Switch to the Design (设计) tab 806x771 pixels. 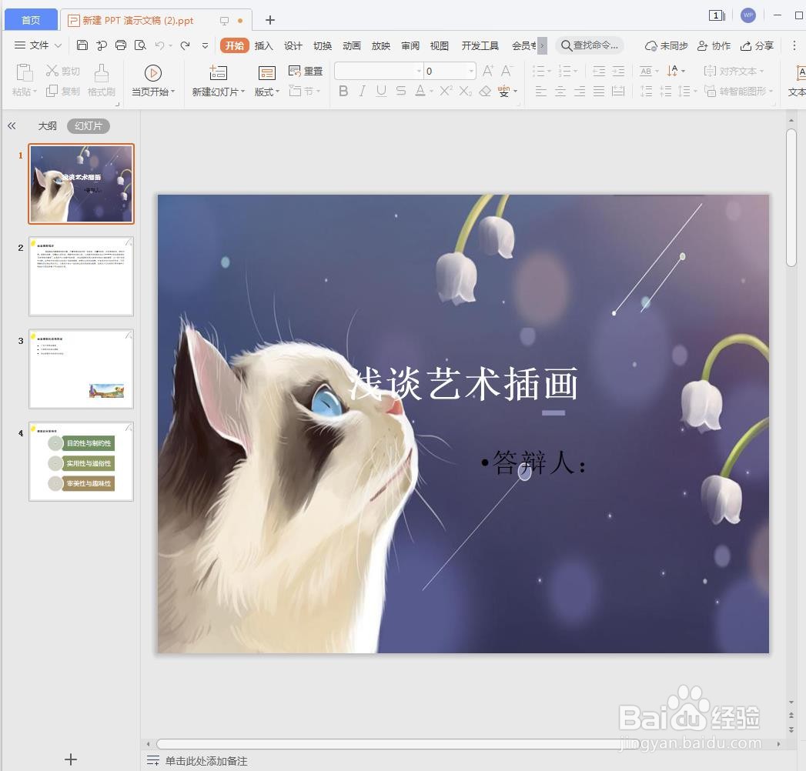click(293, 45)
